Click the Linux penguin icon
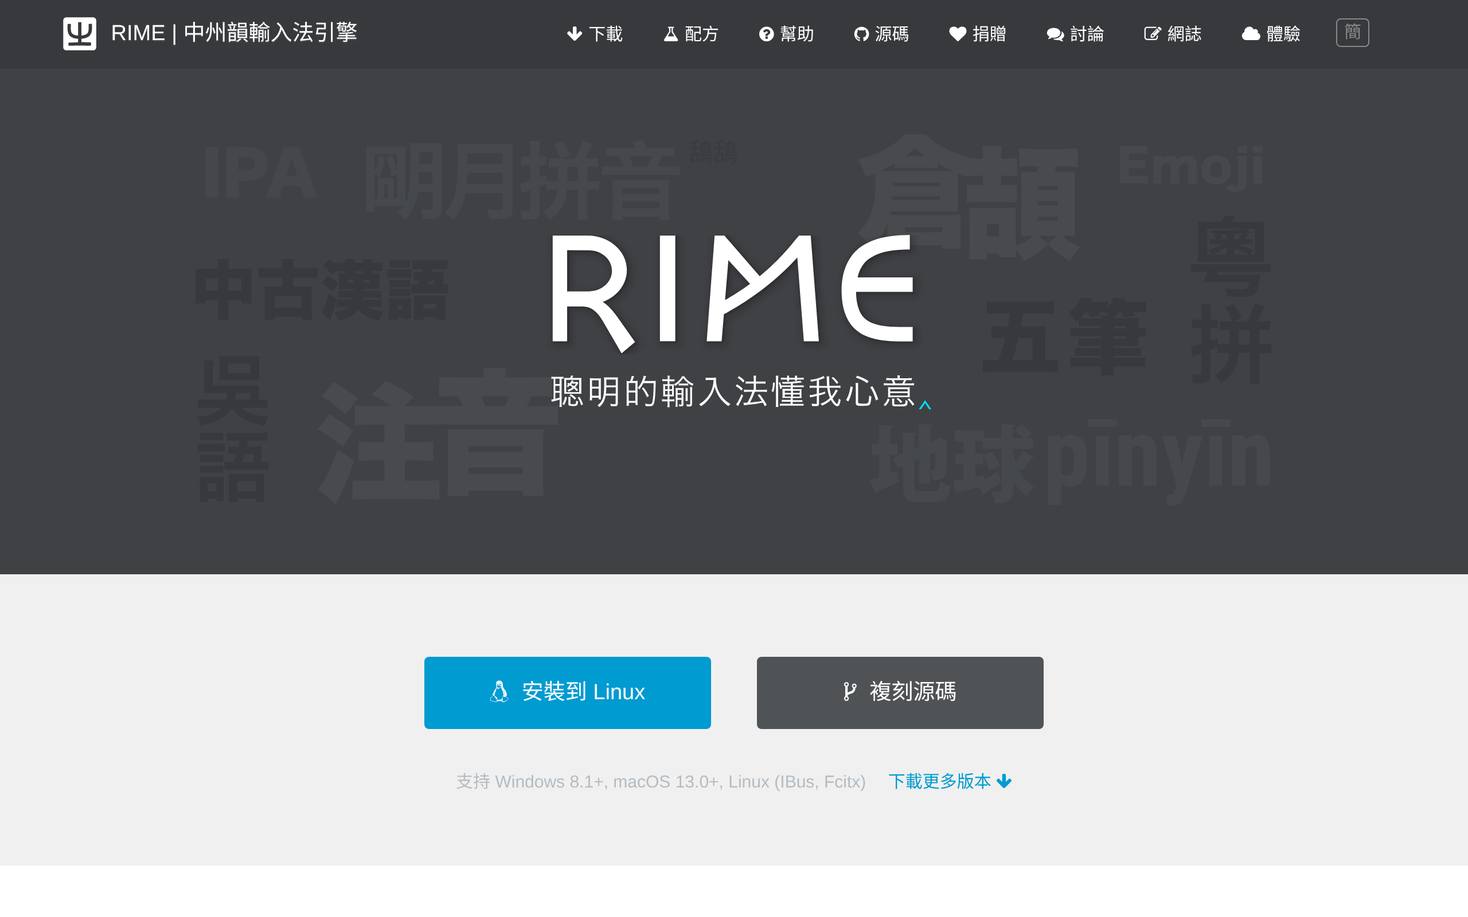The height and width of the screenshot is (917, 1468). pyautogui.click(x=499, y=692)
